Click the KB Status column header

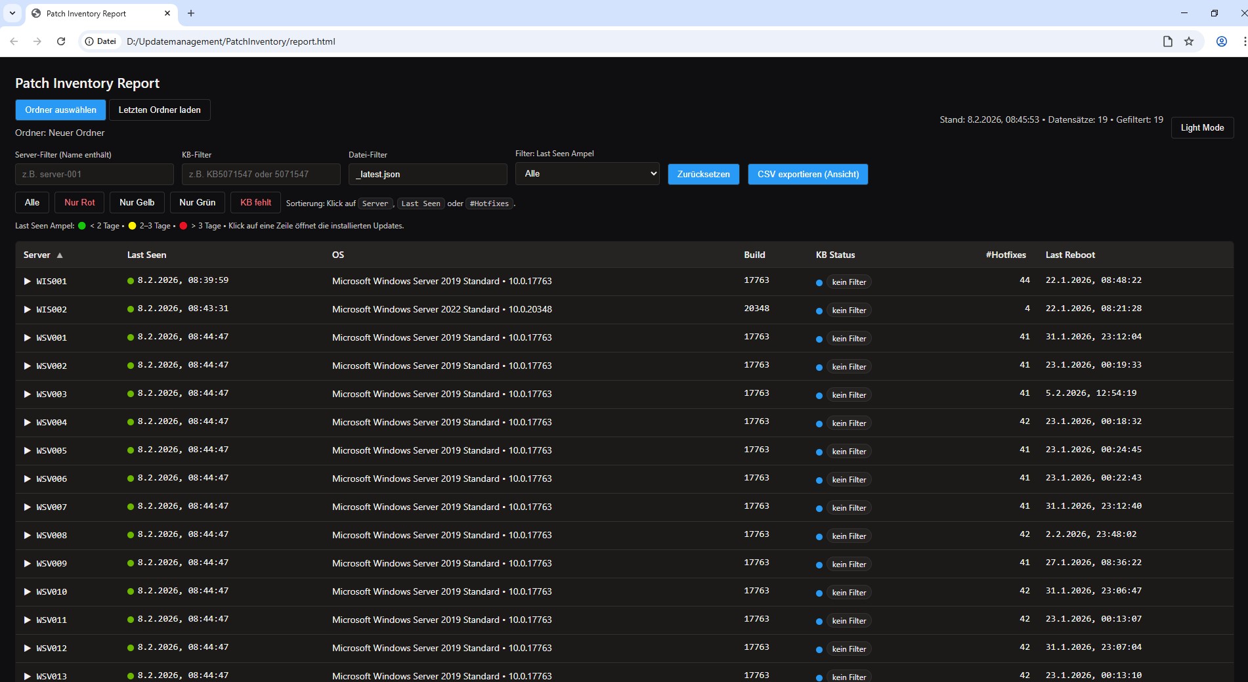pos(836,255)
